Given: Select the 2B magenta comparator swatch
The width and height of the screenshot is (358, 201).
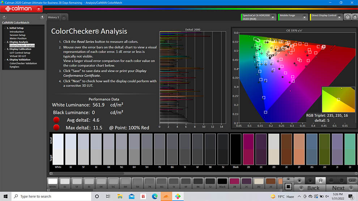Looking at the screenshot, I should point(248,149).
